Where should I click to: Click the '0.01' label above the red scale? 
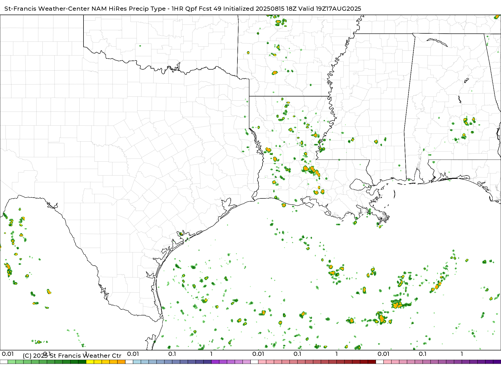258,354
